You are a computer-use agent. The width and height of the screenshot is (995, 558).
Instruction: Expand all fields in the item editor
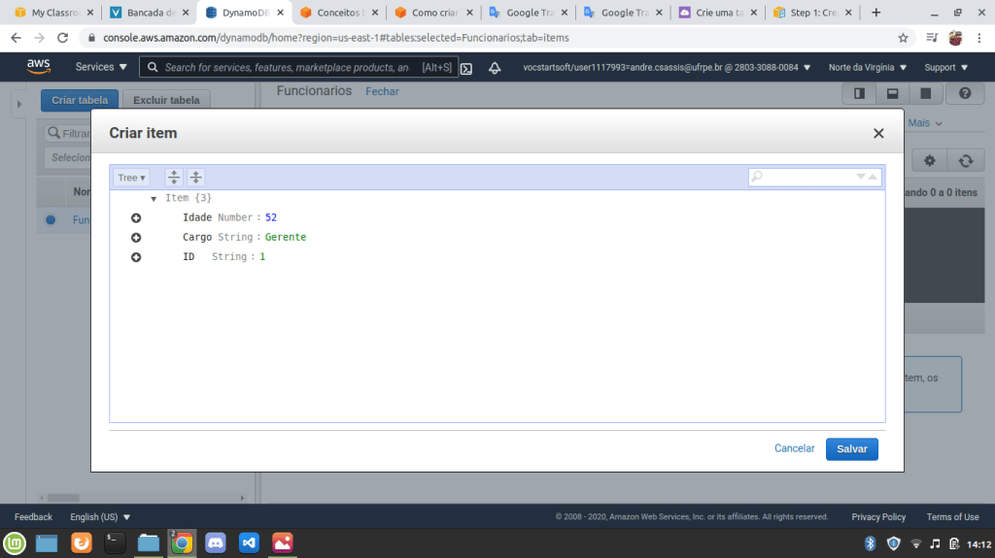click(174, 178)
